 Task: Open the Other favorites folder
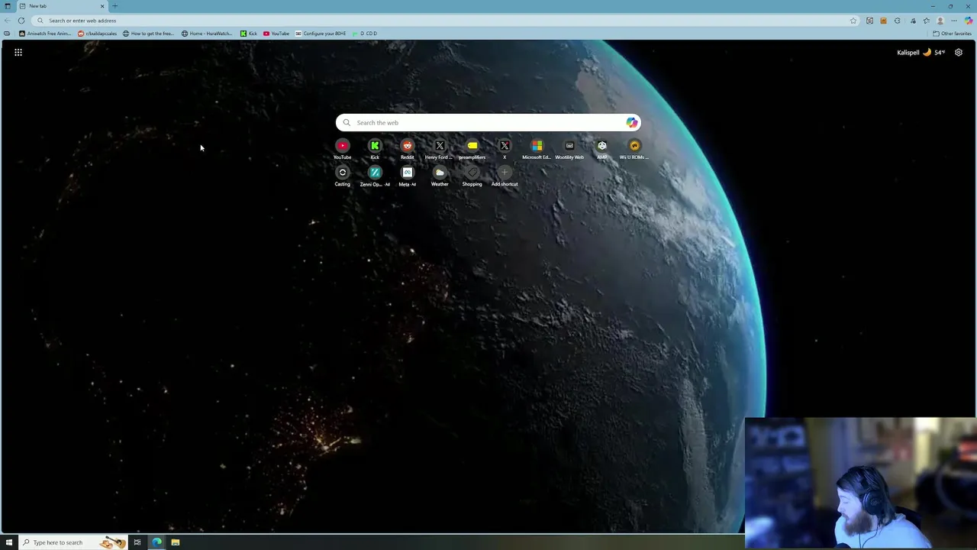[953, 34]
